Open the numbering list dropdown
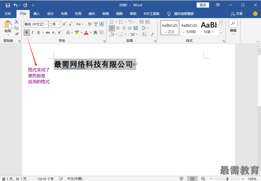This screenshot has height=181, width=261. click(125, 22)
